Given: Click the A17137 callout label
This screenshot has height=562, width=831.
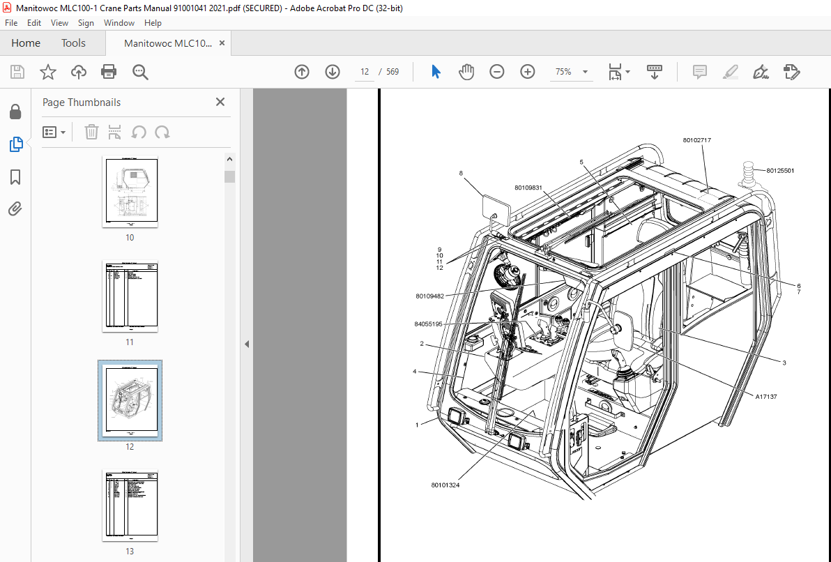Looking at the screenshot, I should click(x=765, y=397).
